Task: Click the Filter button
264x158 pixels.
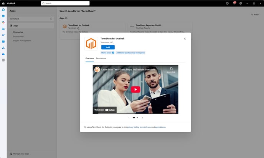Action: (x=255, y=15)
